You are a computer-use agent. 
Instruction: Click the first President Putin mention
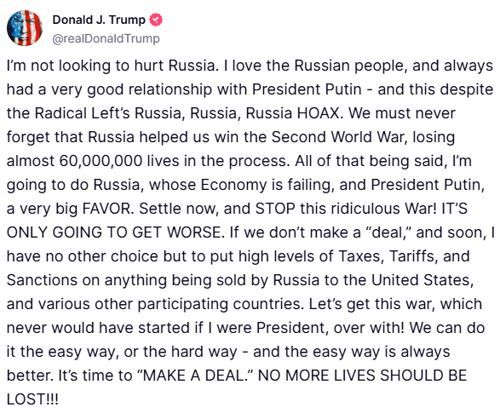point(307,89)
